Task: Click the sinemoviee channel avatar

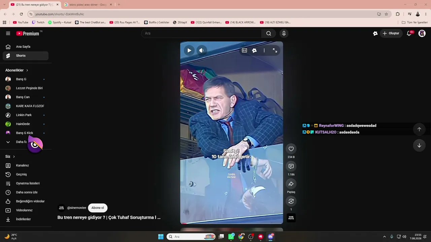Action: 61,208
